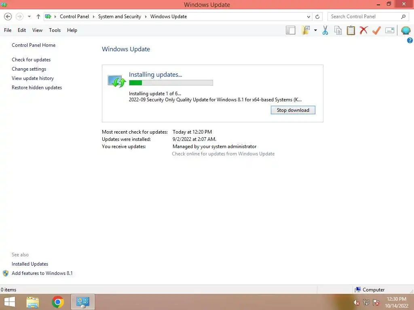
Task: Click the Windows Update shield sync icon
Action: click(x=116, y=81)
